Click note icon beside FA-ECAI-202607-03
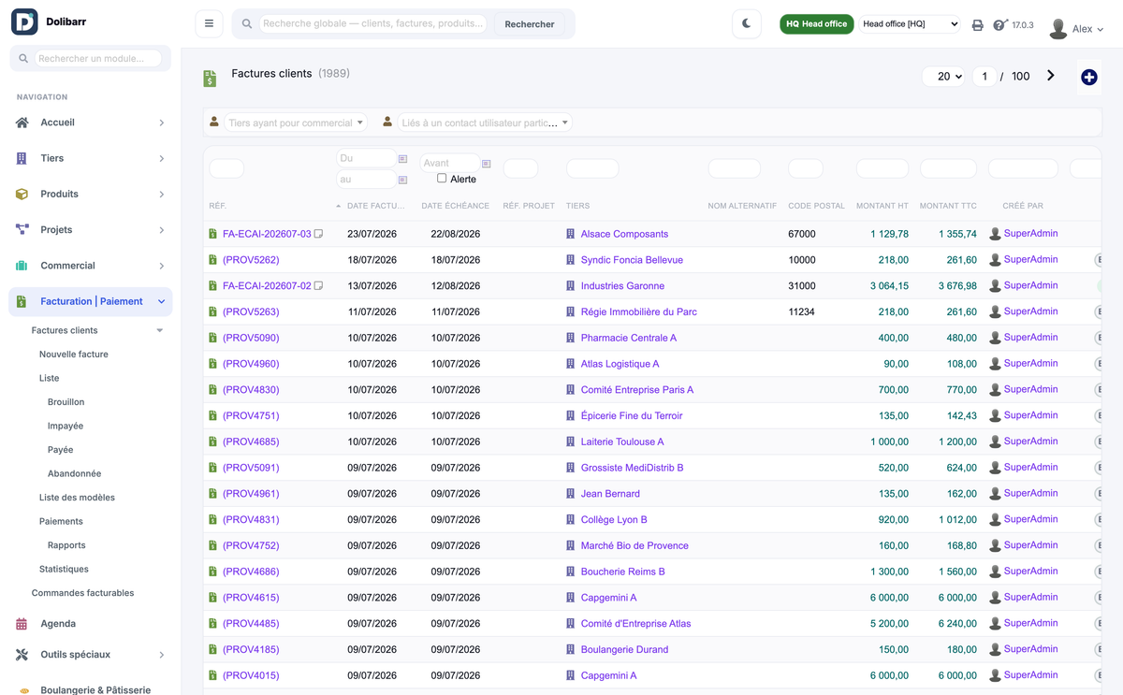Screen dimensions: 1123x695 318,234
